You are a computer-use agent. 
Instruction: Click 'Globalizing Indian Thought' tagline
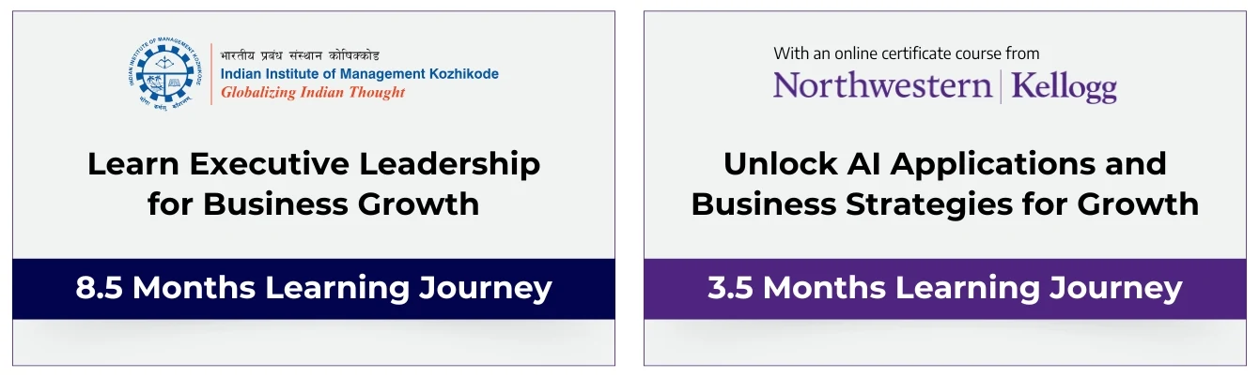(313, 93)
